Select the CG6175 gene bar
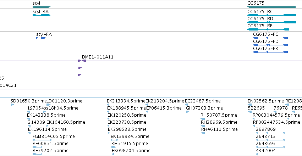This screenshot has width=302, height=156. 271,7
